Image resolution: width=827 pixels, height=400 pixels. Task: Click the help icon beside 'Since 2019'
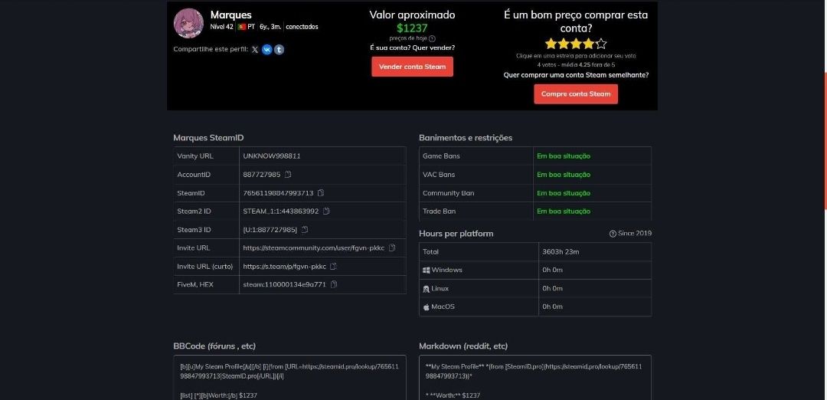[613, 234]
